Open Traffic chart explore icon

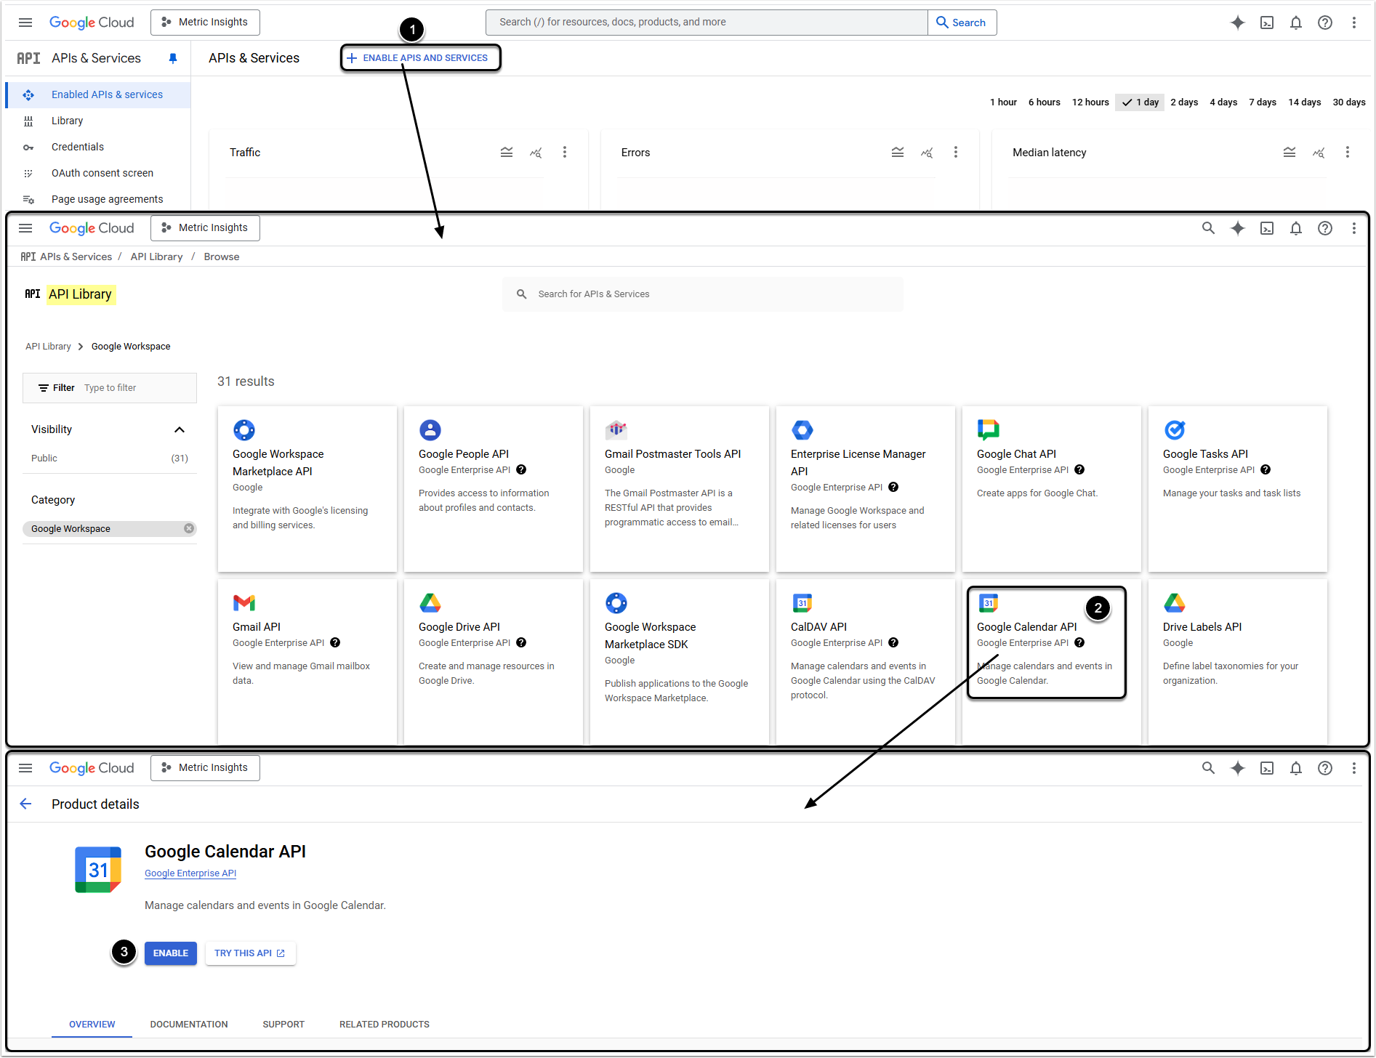click(x=536, y=153)
